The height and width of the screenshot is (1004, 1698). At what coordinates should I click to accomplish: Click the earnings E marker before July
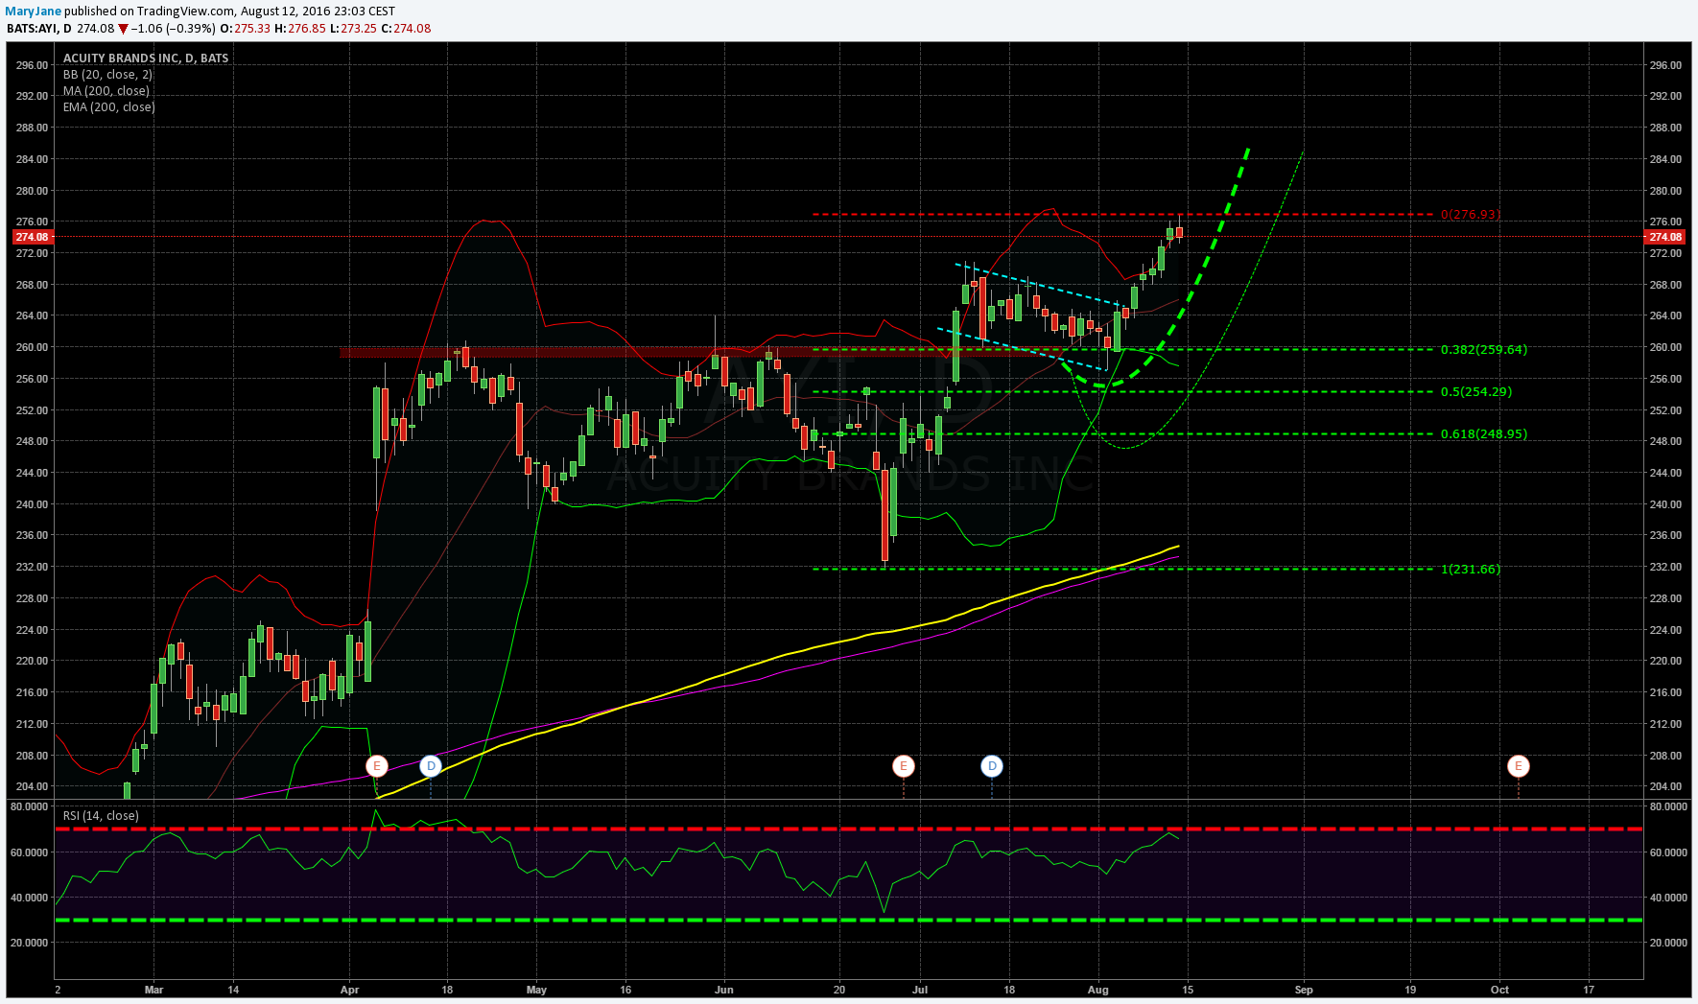coord(903,766)
